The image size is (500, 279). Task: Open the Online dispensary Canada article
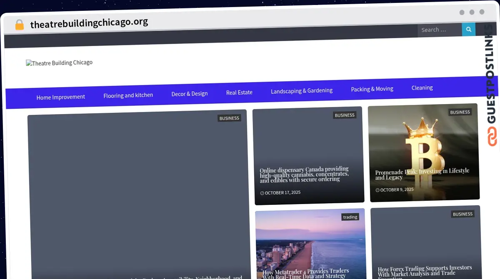coord(304,175)
